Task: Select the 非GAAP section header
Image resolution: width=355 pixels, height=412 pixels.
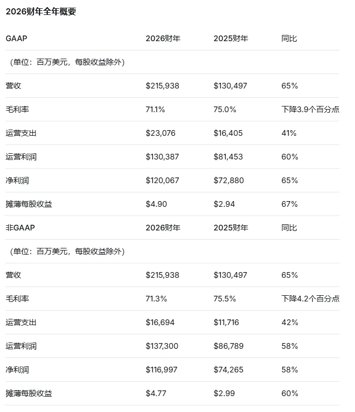Action: pos(20,227)
